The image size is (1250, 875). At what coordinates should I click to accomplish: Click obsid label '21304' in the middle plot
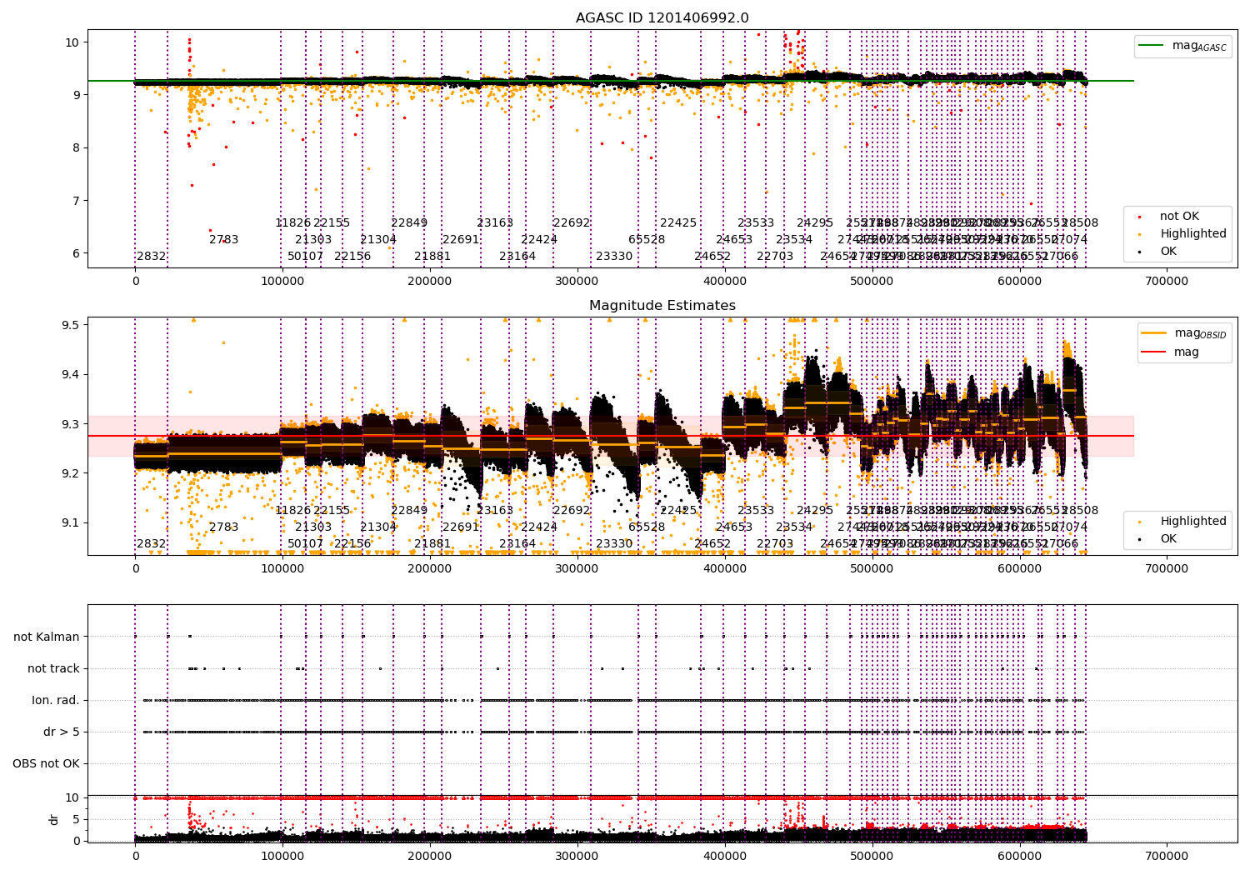point(378,527)
